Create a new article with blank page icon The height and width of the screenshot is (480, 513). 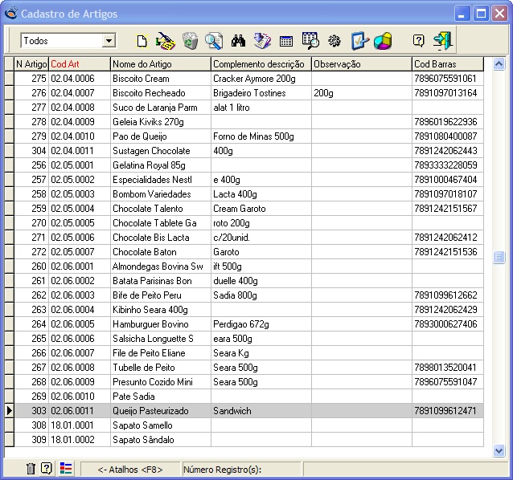tap(142, 41)
